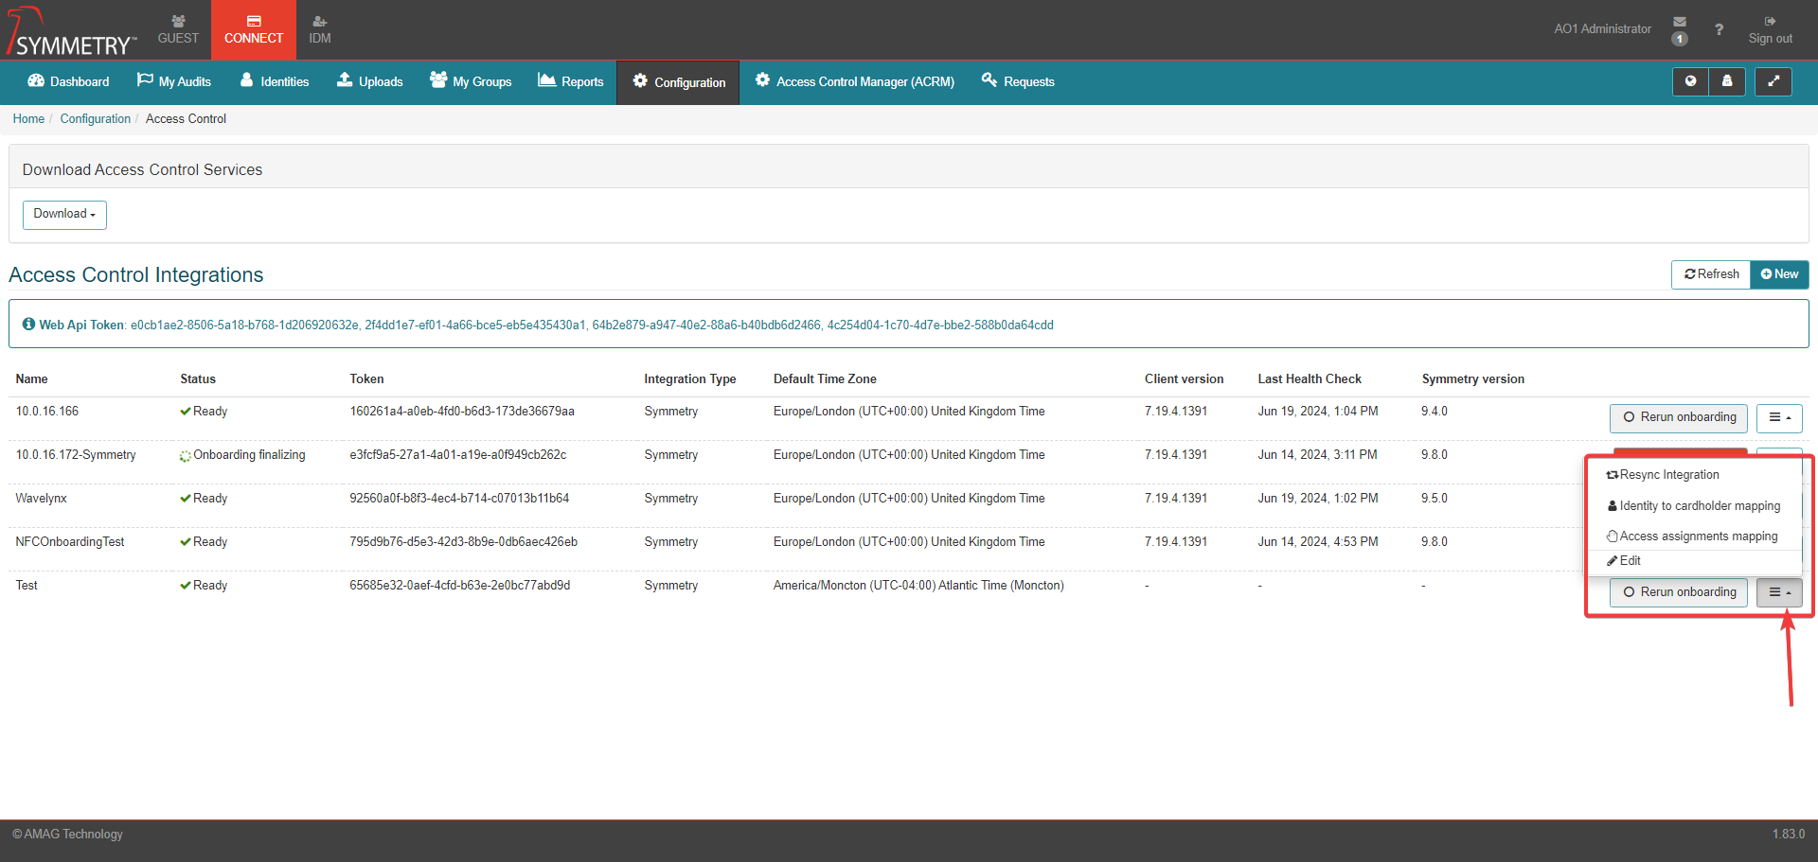Click the Wavelynx integration name
Viewport: 1818px width, 862px height.
pyautogui.click(x=41, y=499)
